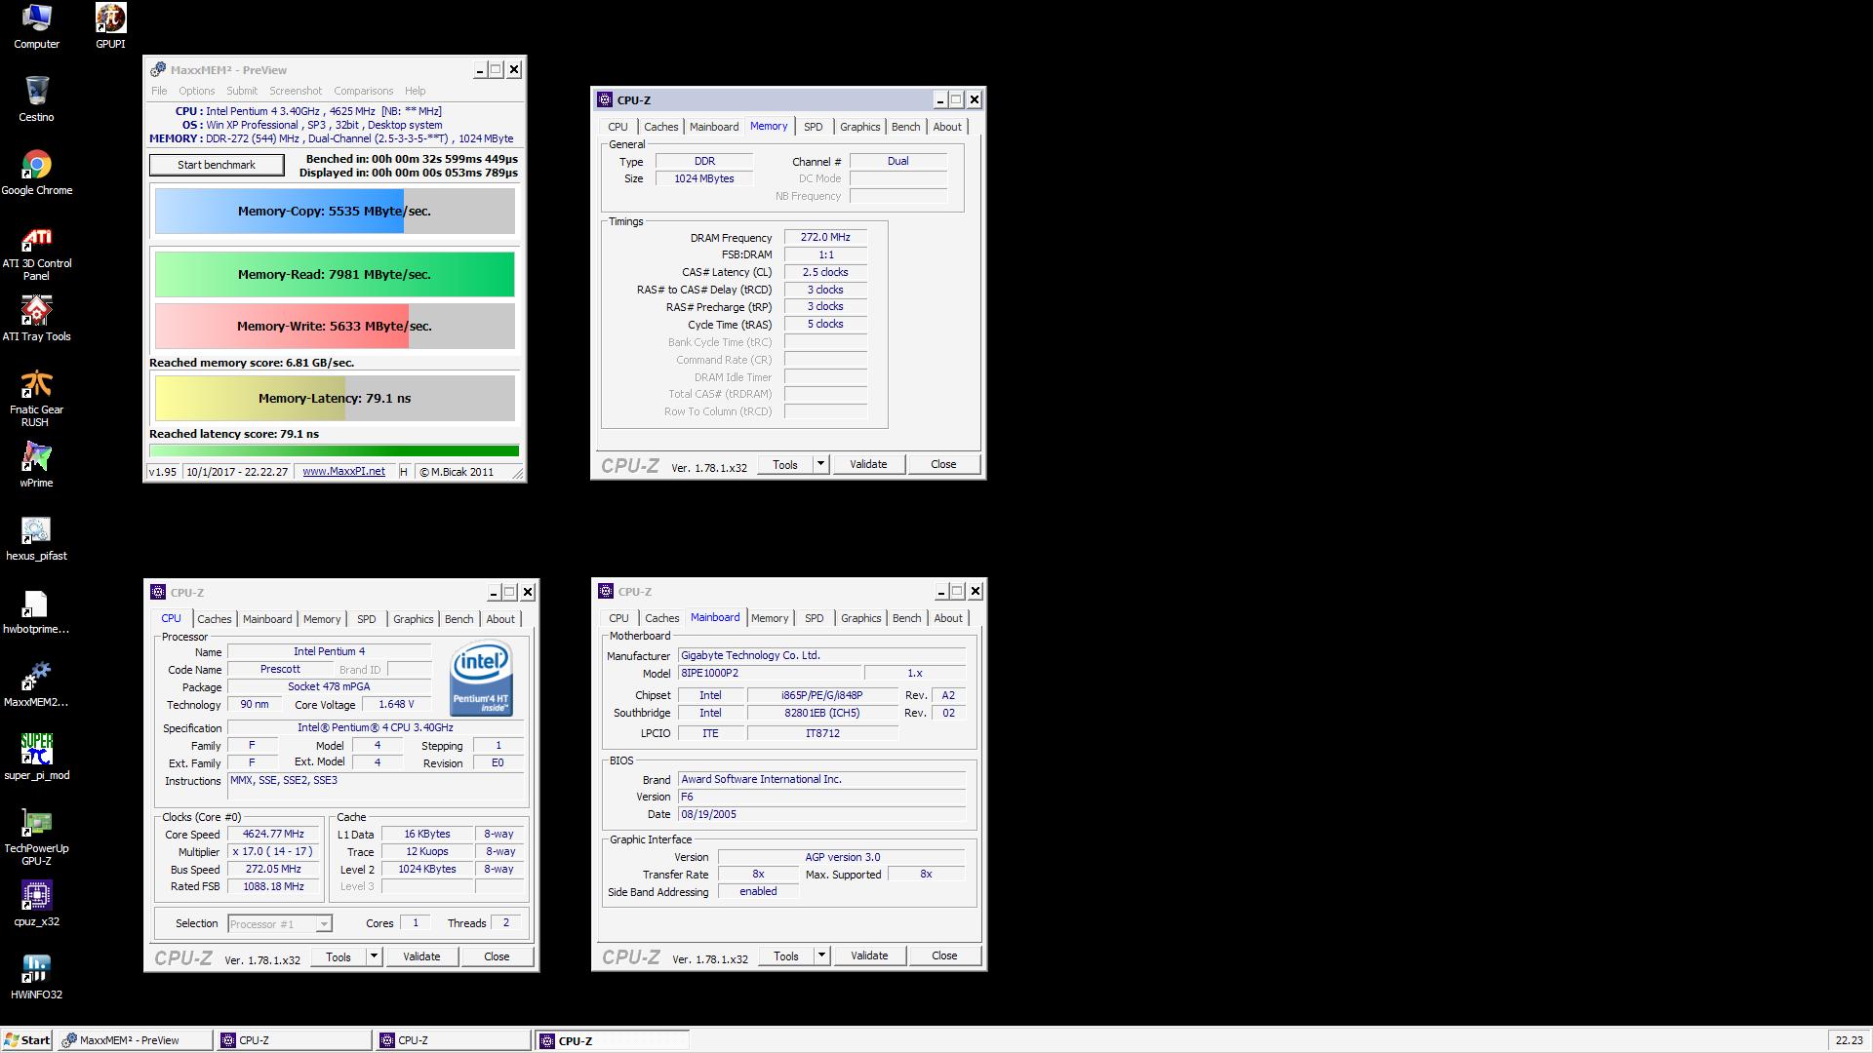The height and width of the screenshot is (1053, 1873).
Task: Launch Google Chrome from desktop
Action: pyautogui.click(x=36, y=173)
